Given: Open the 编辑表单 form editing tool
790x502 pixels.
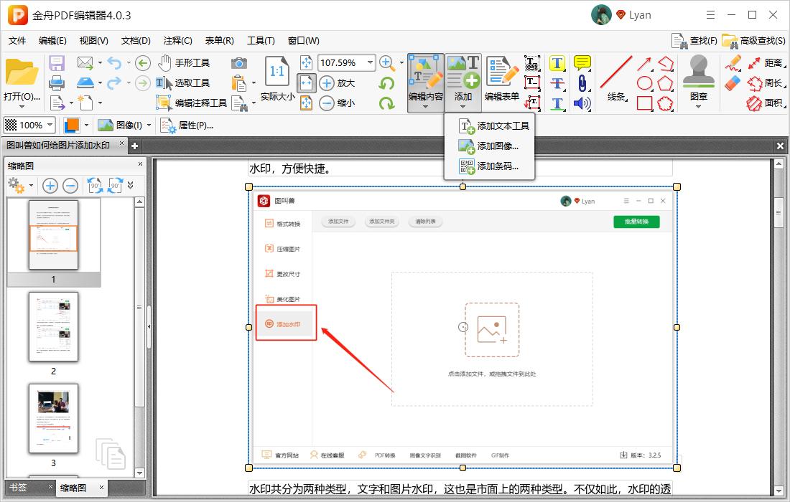Looking at the screenshot, I should (501, 79).
